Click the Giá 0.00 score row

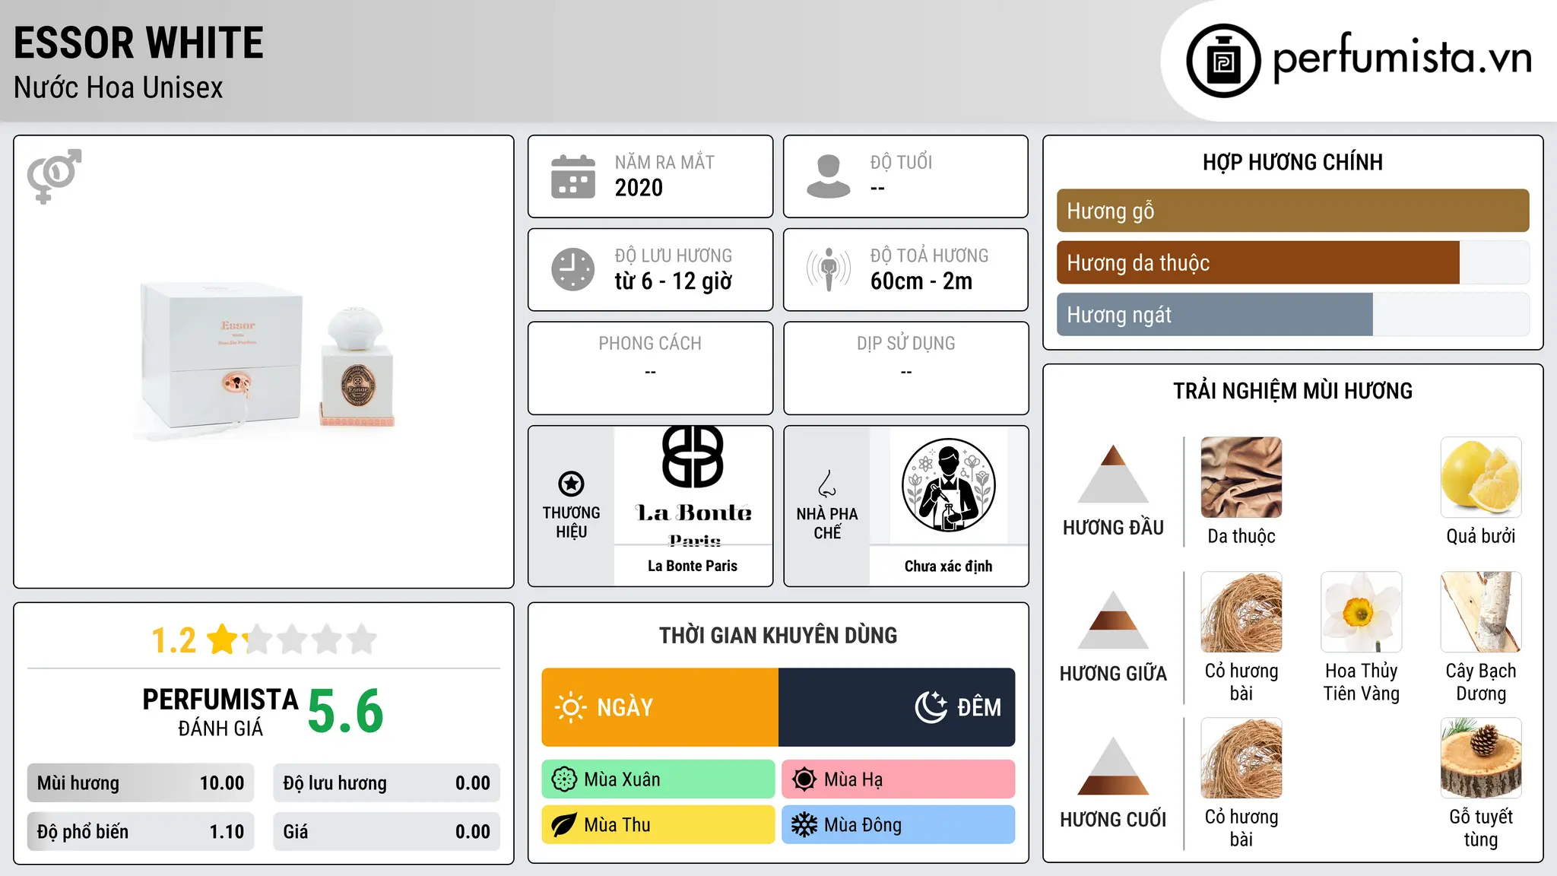point(386,832)
